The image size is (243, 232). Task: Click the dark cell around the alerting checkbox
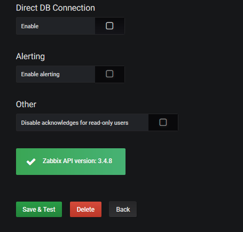[109, 74]
